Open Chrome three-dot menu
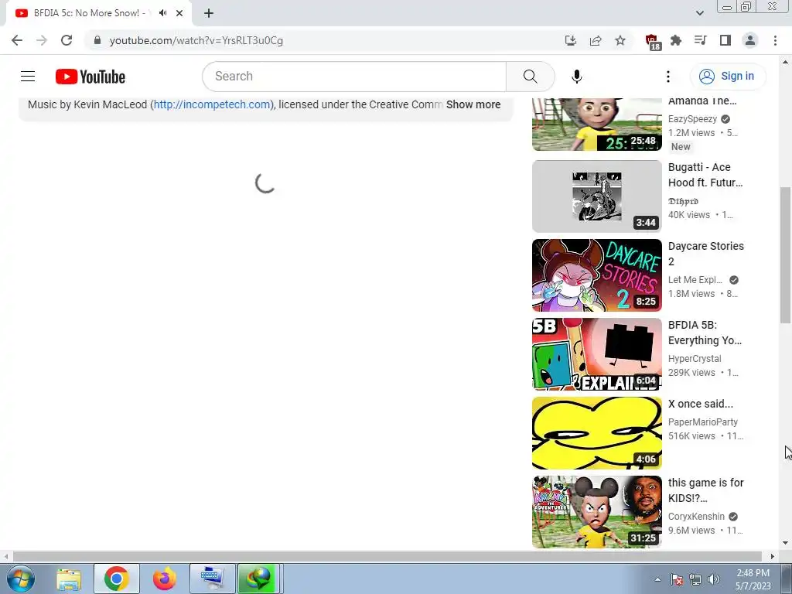792x594 pixels. [775, 40]
